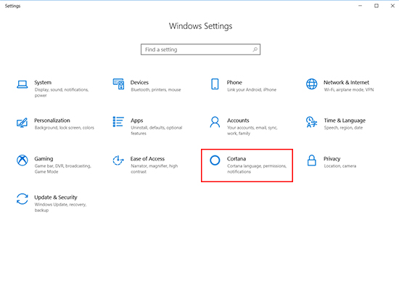Click the Gaming Xbox icon
399x294 pixels.
pos(22,160)
